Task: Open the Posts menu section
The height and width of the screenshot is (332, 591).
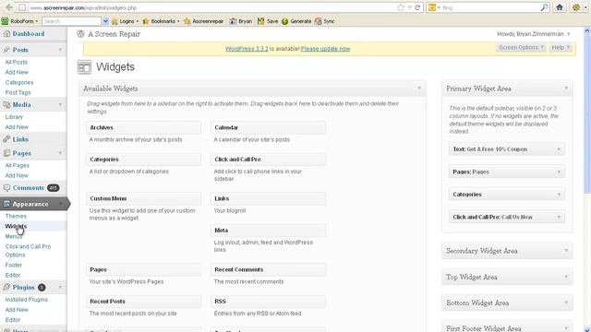Action: (x=20, y=50)
